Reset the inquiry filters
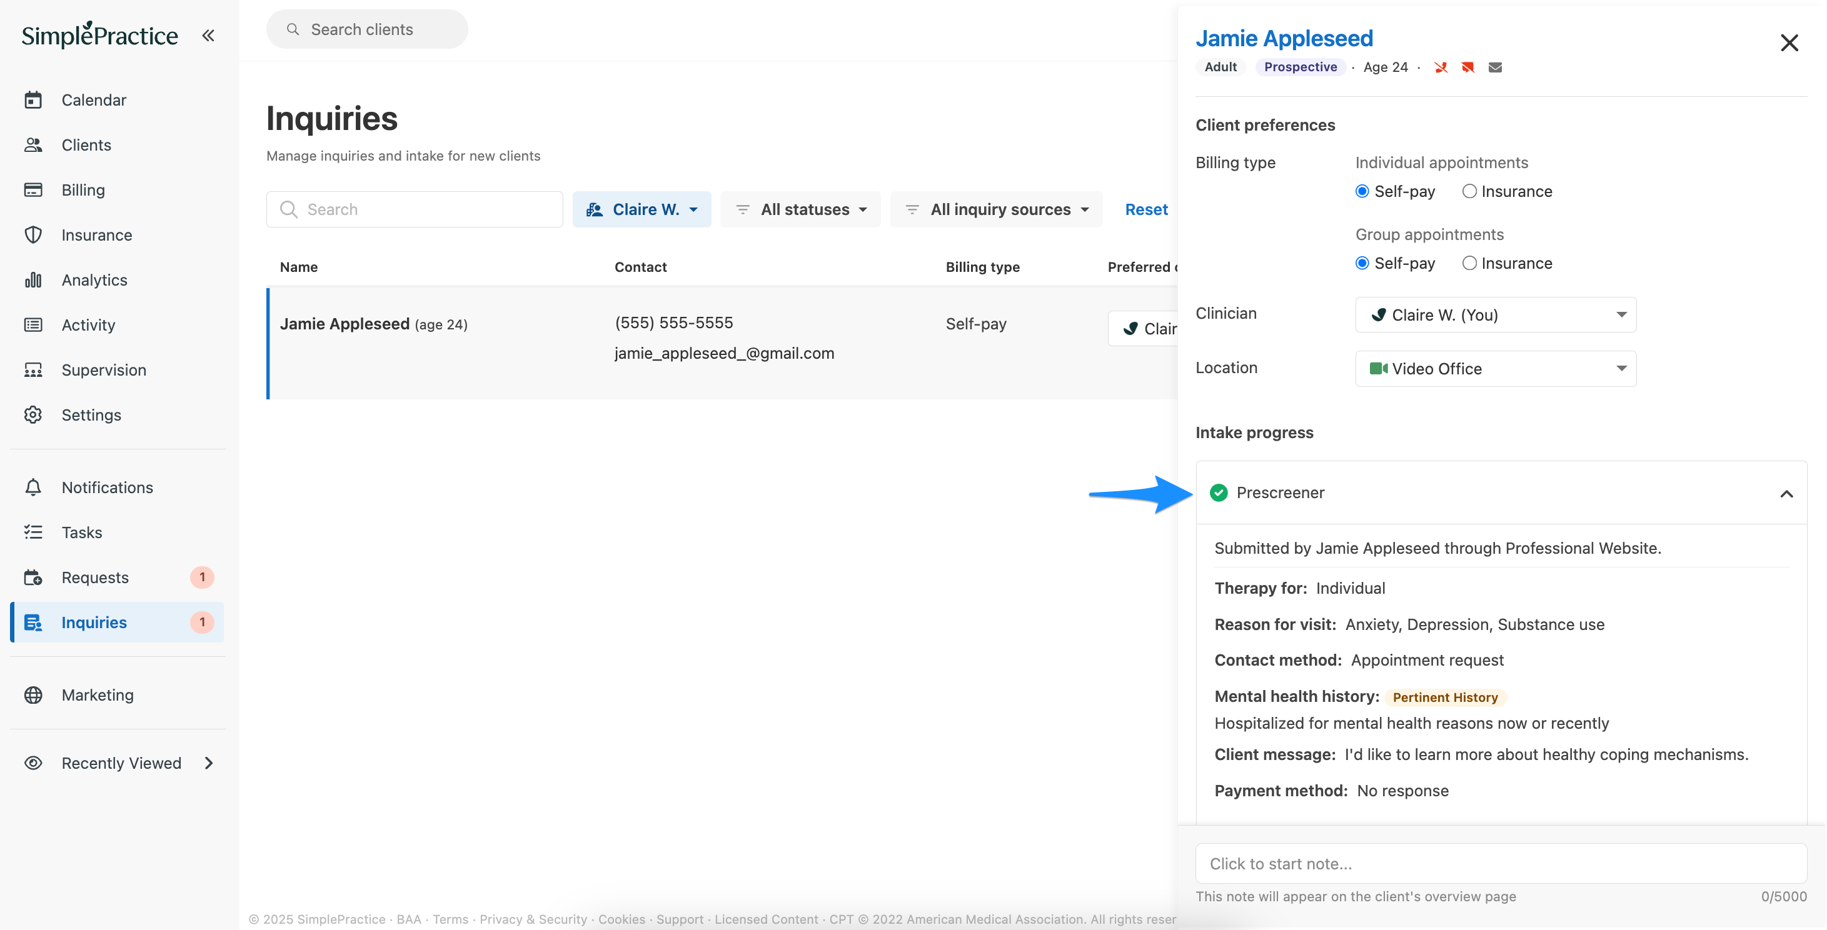 click(x=1146, y=210)
